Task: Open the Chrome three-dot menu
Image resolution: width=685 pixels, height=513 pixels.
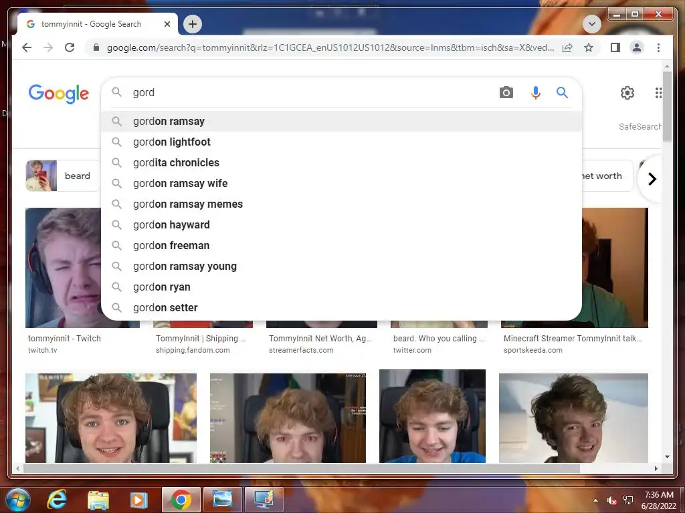Action: coord(658,47)
